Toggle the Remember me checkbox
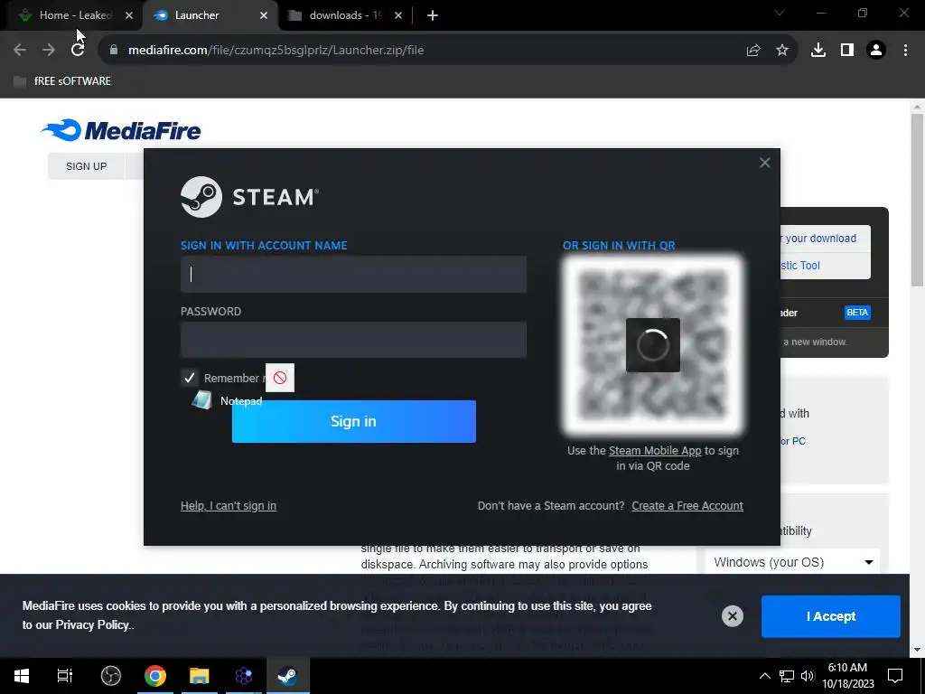925x694 pixels. (190, 378)
